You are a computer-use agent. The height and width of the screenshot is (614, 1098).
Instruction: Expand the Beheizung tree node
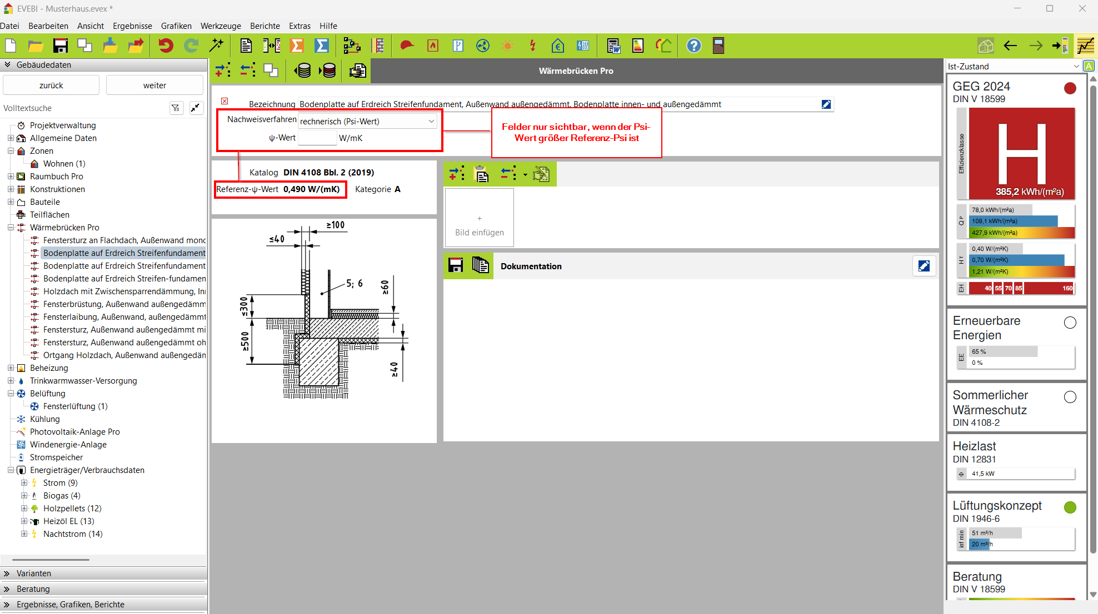pos(11,368)
